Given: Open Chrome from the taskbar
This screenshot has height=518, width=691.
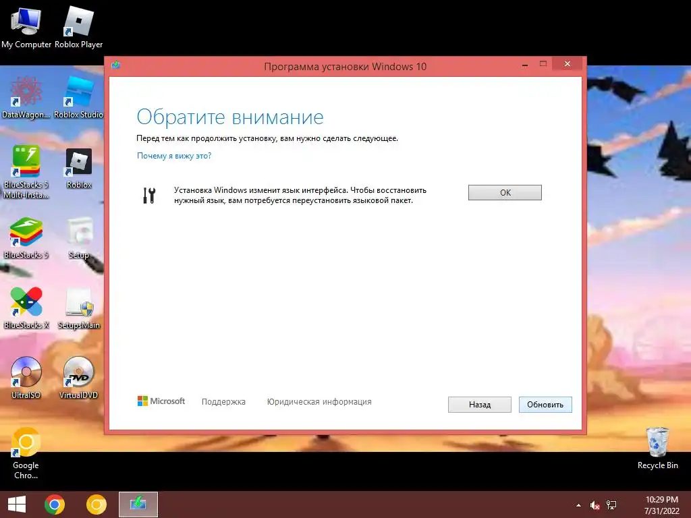Looking at the screenshot, I should tap(55, 505).
